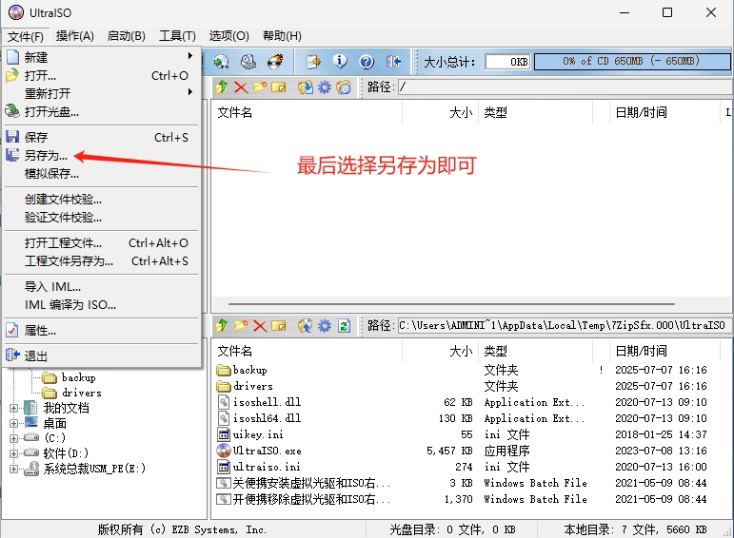Click the new folder icon in upper pane
The width and height of the screenshot is (734, 538).
(259, 87)
